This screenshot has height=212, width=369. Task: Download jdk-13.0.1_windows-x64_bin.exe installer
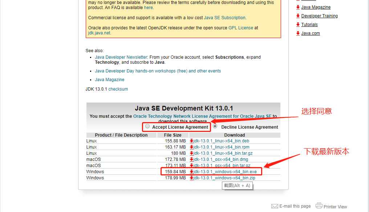click(225, 172)
